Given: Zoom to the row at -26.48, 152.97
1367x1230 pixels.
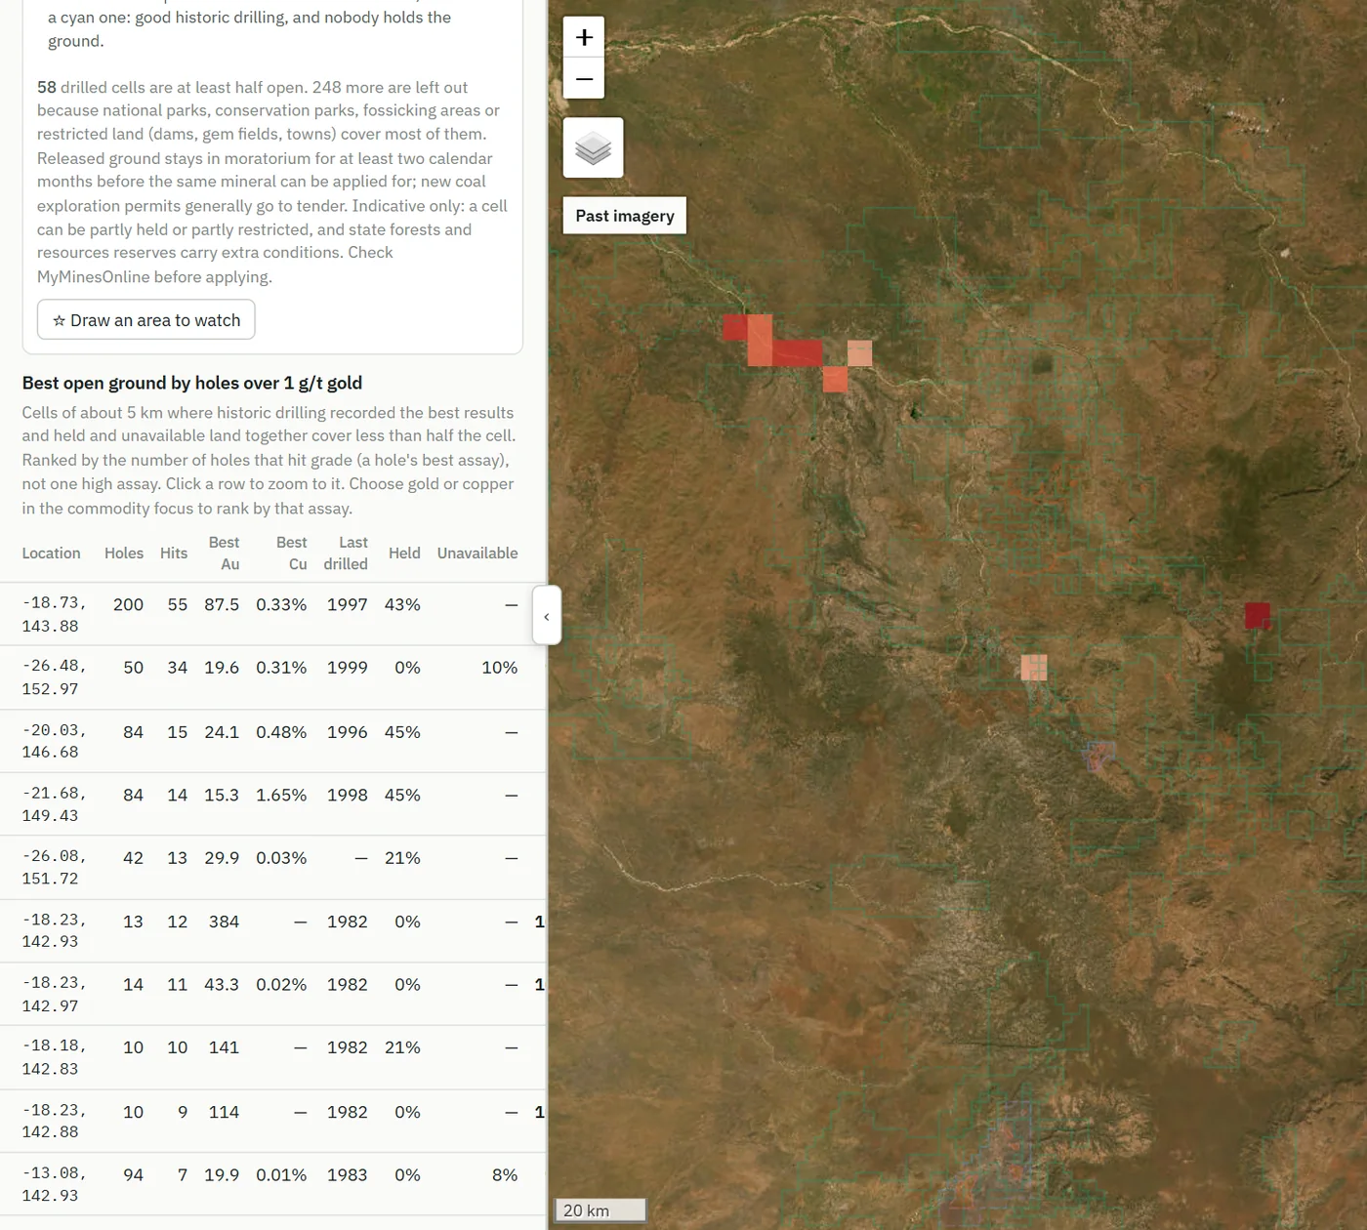Looking at the screenshot, I should [x=273, y=677].
